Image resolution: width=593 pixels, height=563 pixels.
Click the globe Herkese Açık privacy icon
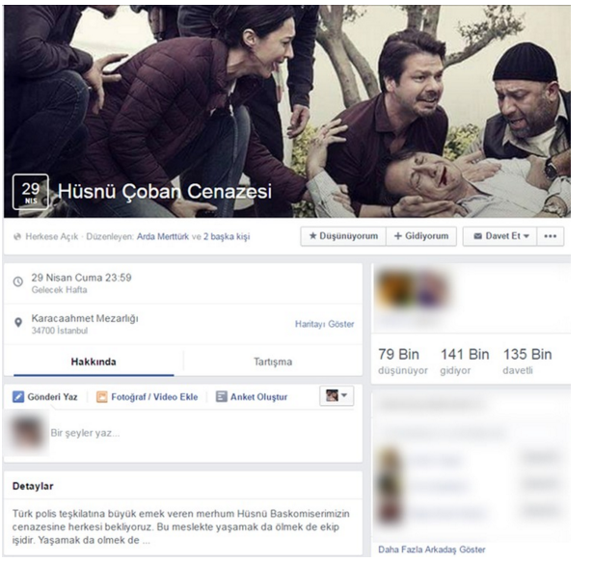[17, 237]
